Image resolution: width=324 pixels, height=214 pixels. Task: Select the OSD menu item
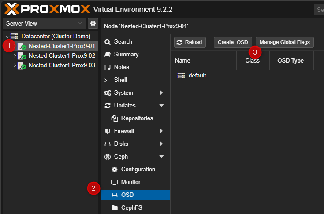pos(135,195)
